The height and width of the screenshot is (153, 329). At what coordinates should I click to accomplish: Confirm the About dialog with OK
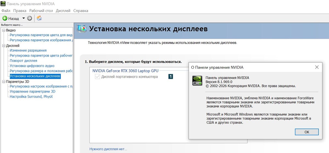point(307,132)
